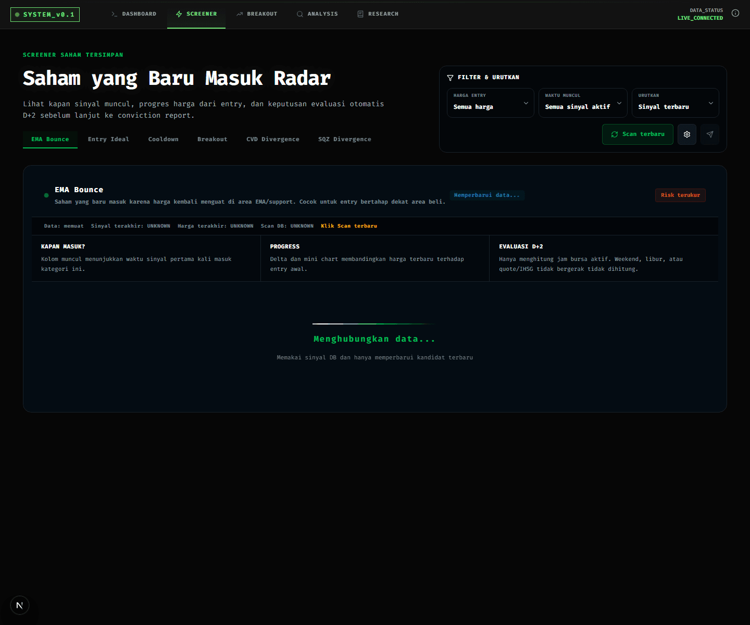Click the paper plane send icon
The width and height of the screenshot is (750, 625).
click(710, 134)
